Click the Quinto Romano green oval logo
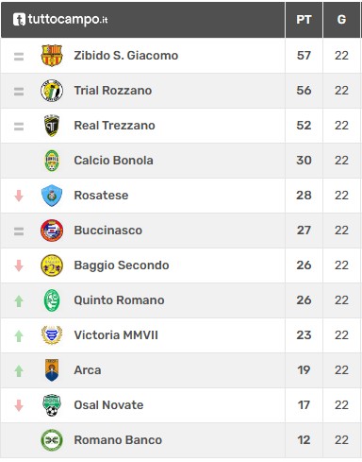 (x=52, y=300)
